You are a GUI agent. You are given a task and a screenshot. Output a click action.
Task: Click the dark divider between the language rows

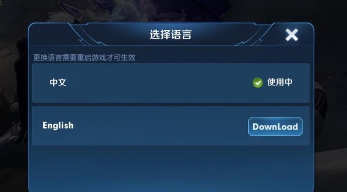171,105
